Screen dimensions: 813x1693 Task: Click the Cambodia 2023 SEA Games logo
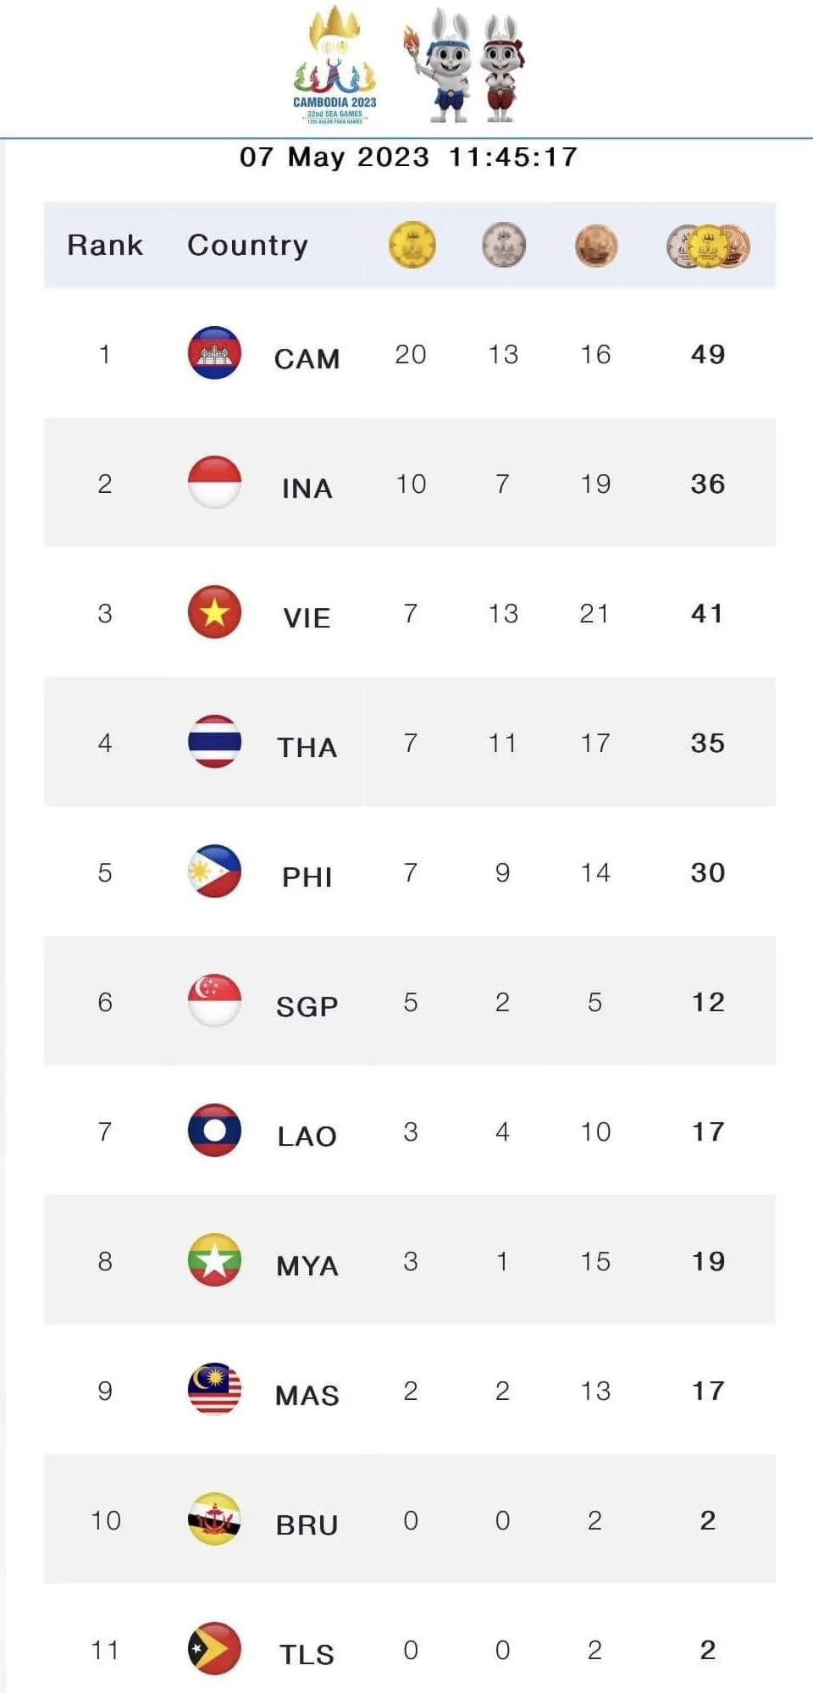tap(335, 66)
